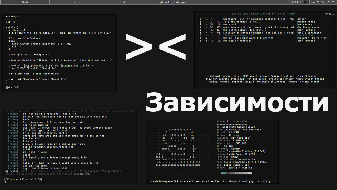Image resolution: width=337 pixels, height=190 pixels.
Task: Click the 'echo "$title" > "$tempfile"' line
Action: click(x=29, y=55)
